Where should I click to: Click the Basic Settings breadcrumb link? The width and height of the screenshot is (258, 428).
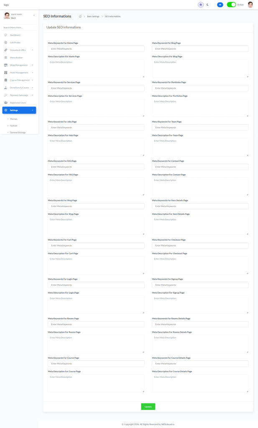click(x=93, y=16)
